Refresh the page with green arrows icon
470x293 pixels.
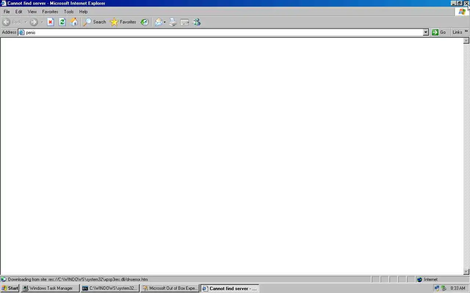coord(62,22)
